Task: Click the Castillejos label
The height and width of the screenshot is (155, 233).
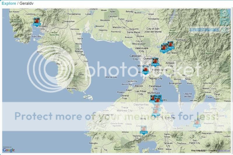Action: 30,14
